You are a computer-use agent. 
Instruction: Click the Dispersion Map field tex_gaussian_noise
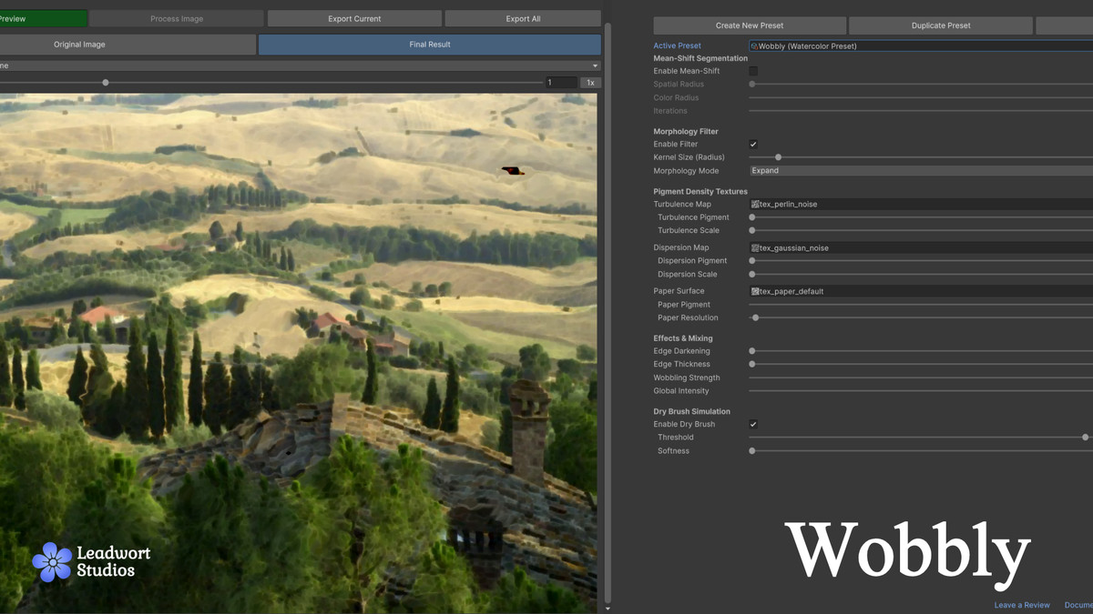pyautogui.click(x=920, y=248)
